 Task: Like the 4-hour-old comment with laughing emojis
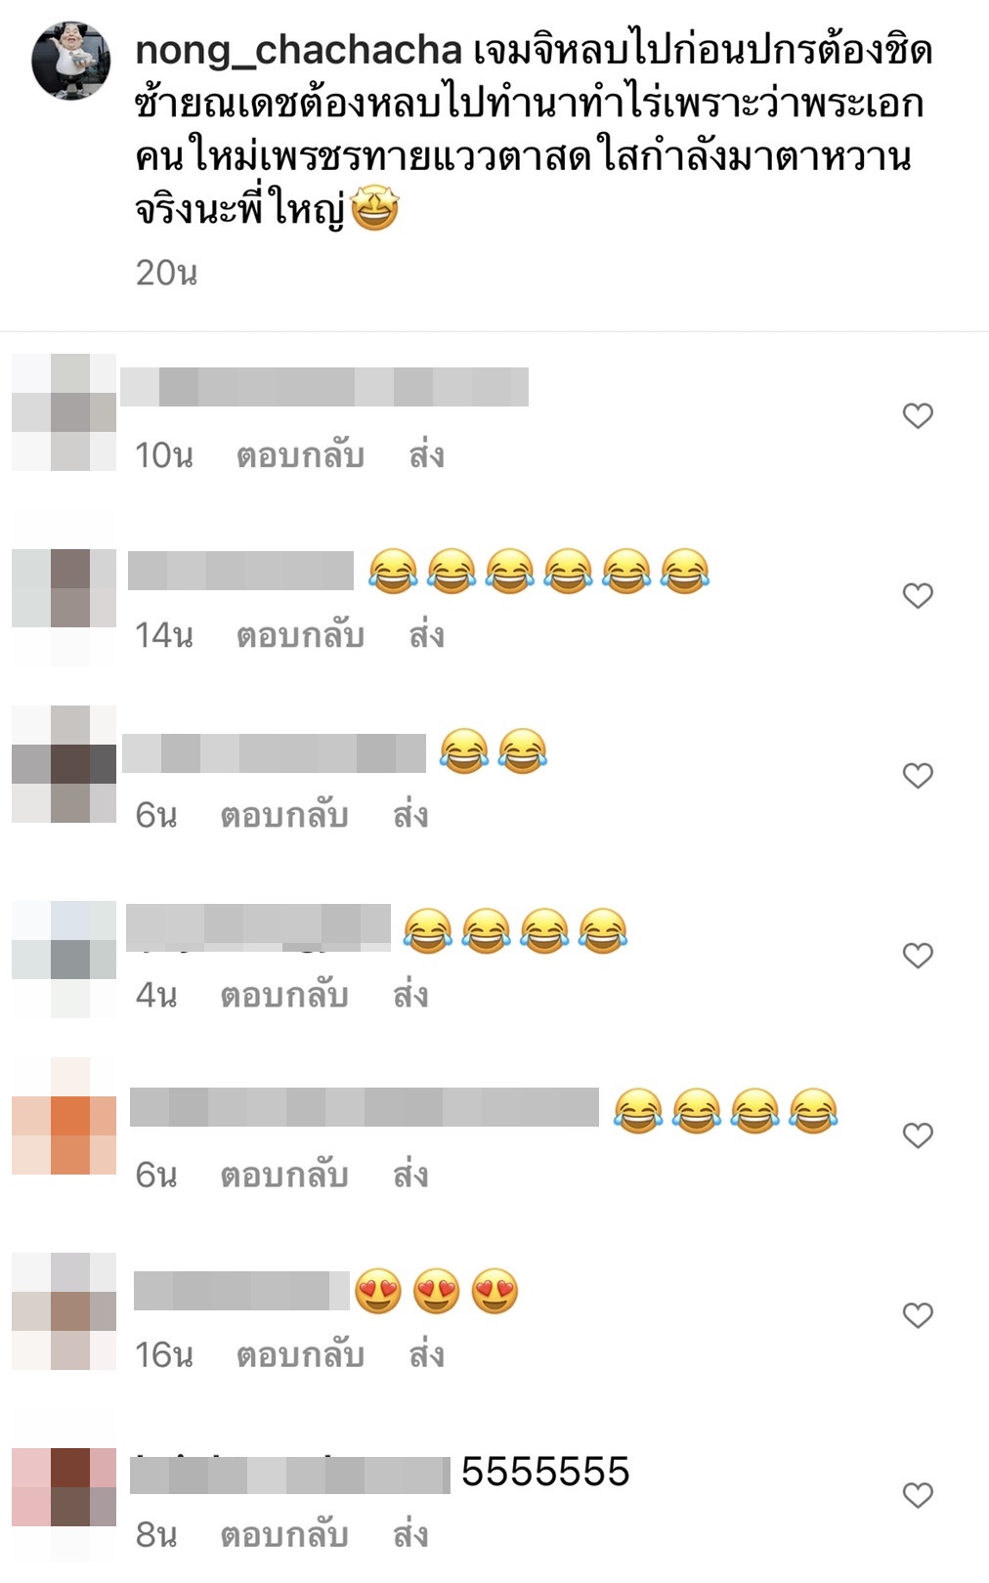918,956
